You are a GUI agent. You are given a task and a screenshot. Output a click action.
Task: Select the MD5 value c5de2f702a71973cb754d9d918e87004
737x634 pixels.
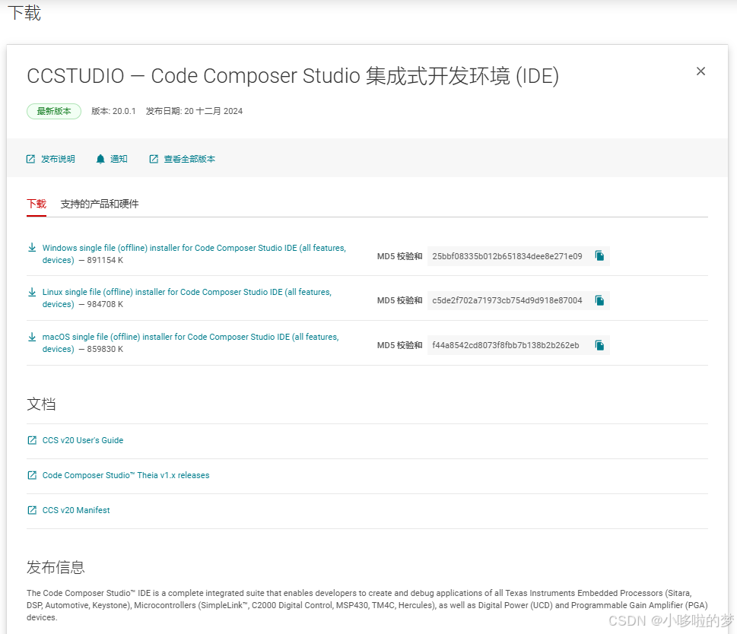pyautogui.click(x=507, y=300)
